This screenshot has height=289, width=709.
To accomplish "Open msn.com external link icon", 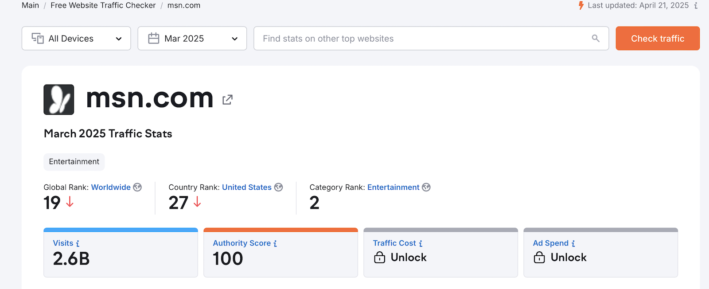I will 227,100.
